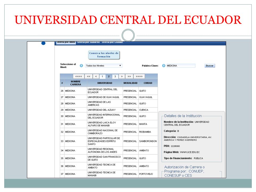Screen dimensions: 256x192
Task: Select current page 2 in pager
Action: pos(109,76)
